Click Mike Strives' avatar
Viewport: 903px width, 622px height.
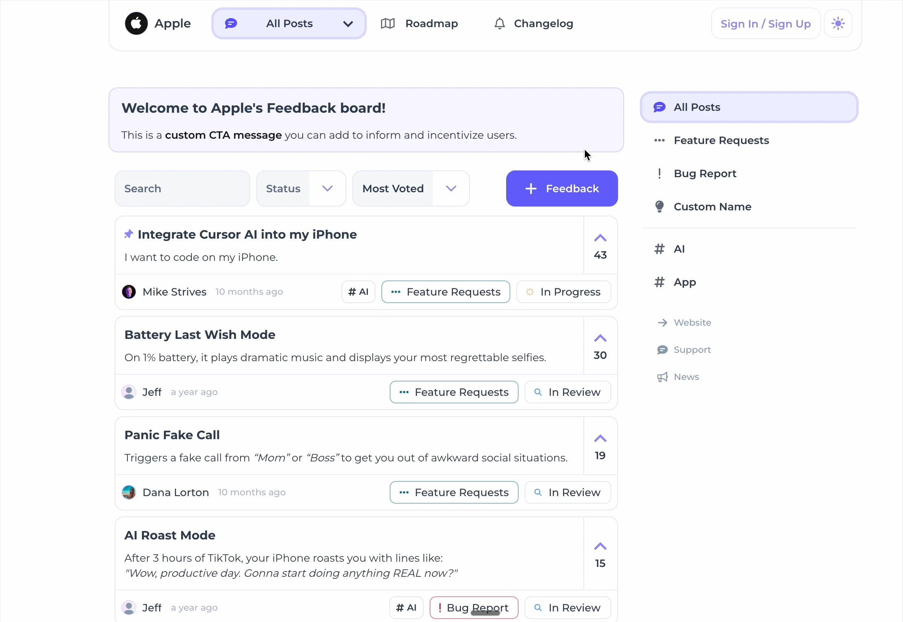[129, 292]
